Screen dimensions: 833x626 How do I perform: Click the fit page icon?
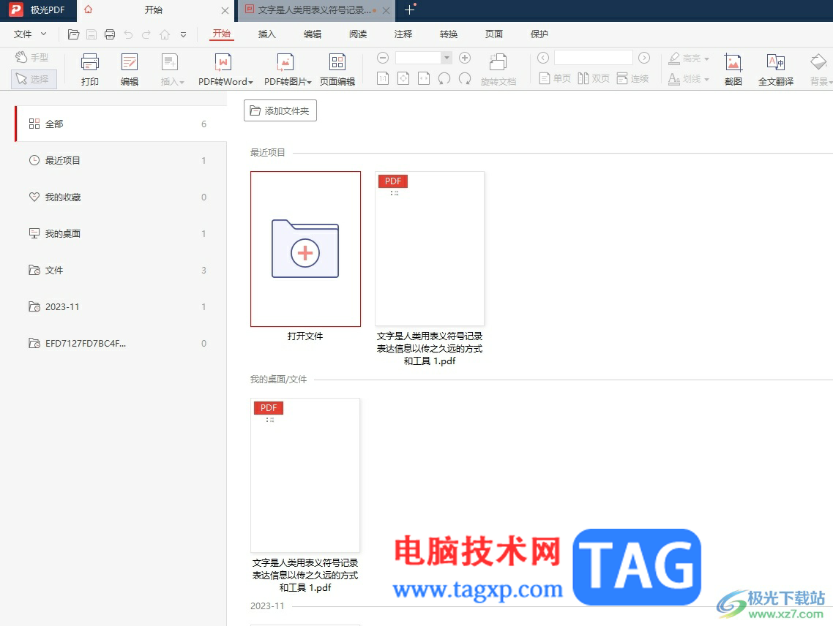[403, 78]
